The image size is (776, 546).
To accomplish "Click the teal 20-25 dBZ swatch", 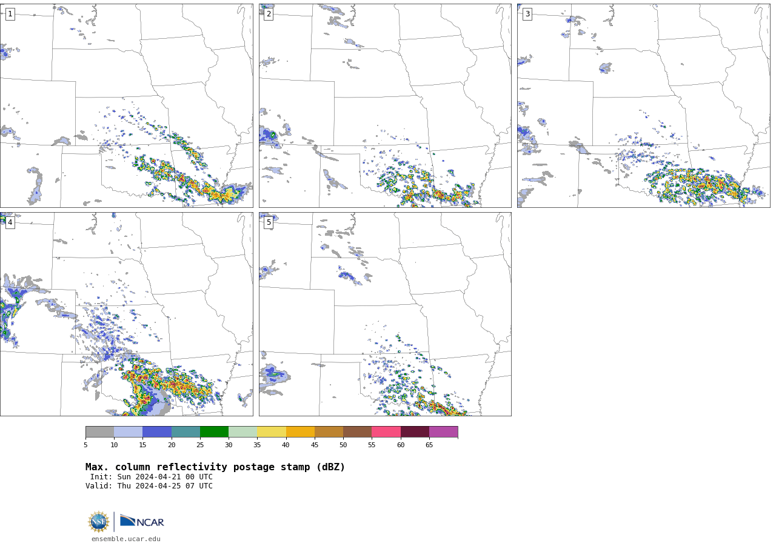I will [186, 432].
